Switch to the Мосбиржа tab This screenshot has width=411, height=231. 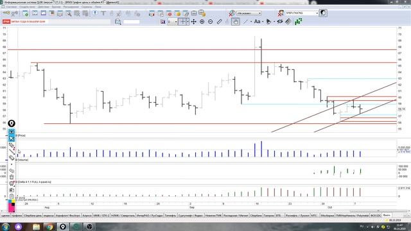click(x=327, y=216)
